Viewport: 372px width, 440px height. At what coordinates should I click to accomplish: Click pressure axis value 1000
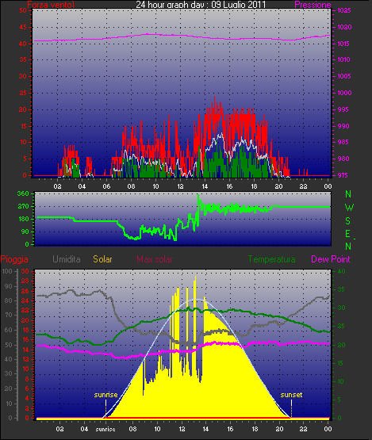(344, 93)
